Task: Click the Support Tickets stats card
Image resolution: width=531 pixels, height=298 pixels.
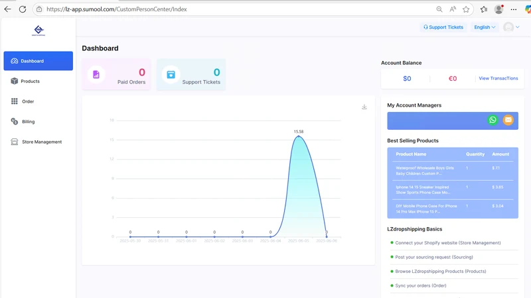Action: (191, 74)
